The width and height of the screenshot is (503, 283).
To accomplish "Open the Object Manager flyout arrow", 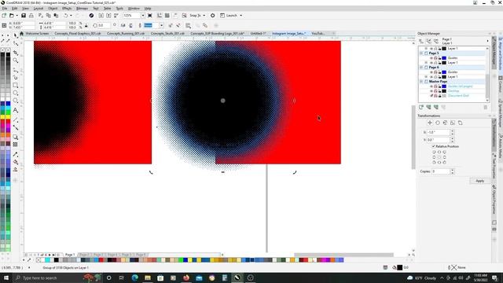I will (x=487, y=41).
